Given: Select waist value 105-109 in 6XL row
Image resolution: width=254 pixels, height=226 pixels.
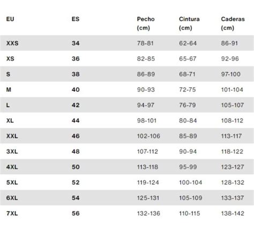Looking at the screenshot, I should coord(191,198).
